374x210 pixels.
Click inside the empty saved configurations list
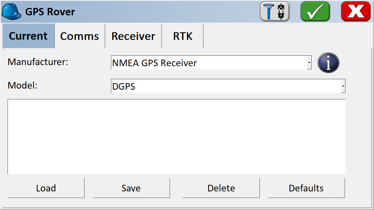pos(177,136)
